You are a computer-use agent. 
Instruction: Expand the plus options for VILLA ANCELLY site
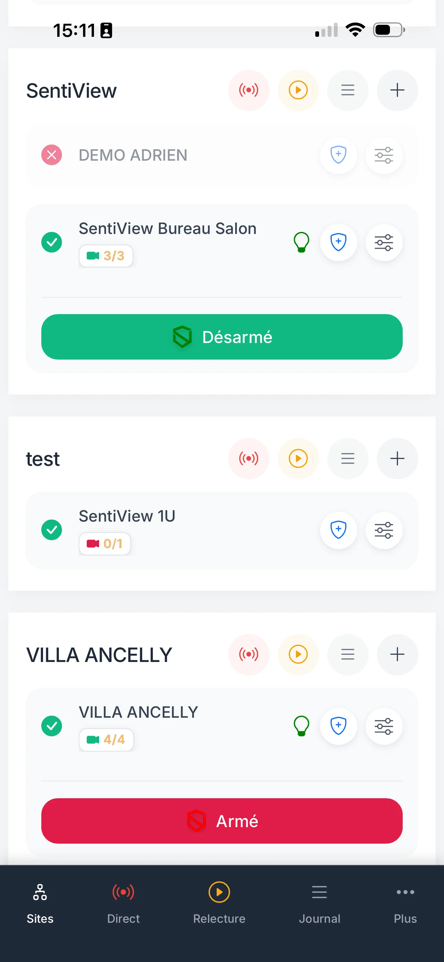[x=397, y=654]
